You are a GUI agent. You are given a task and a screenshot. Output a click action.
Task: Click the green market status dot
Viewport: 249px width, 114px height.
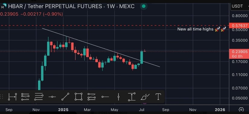(144, 6)
